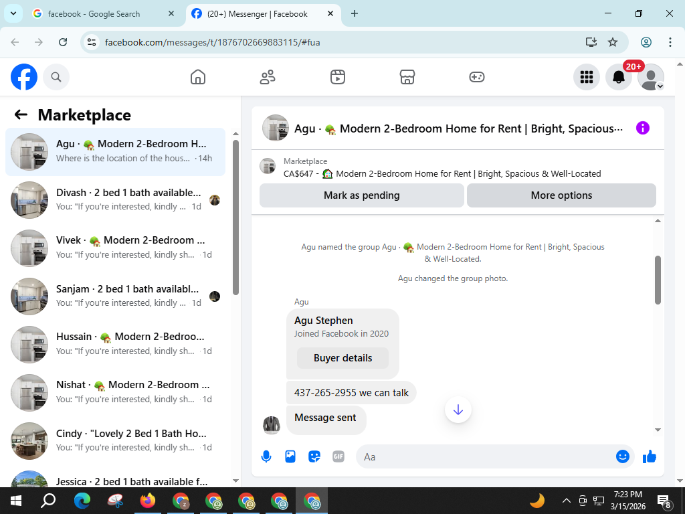Launch Microsoft Edge from taskbar
685x514 pixels.
pos(82,501)
